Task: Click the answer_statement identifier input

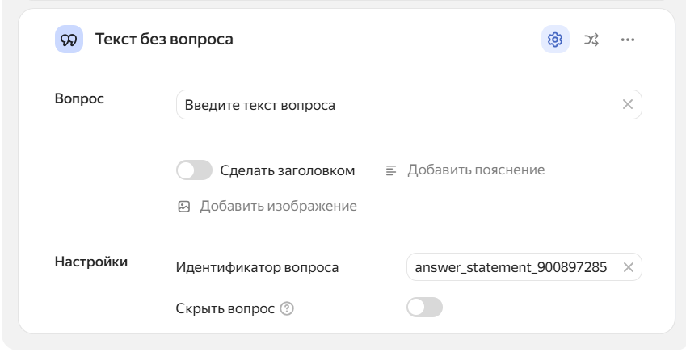Action: pos(512,267)
